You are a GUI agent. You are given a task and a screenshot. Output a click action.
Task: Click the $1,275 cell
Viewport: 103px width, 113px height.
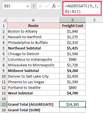point(73,37)
